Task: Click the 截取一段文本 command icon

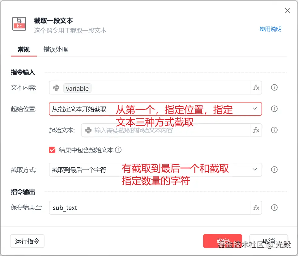Action: (19, 24)
